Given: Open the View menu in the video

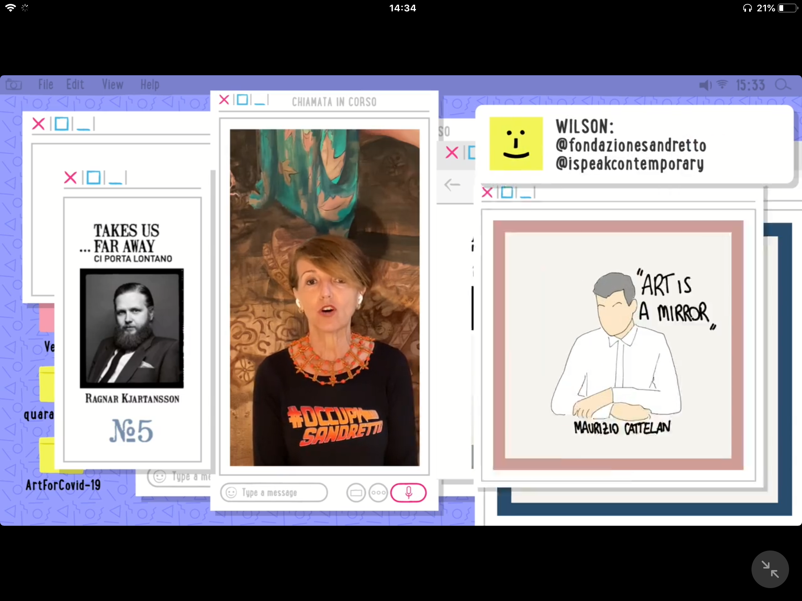Looking at the screenshot, I should tap(112, 85).
